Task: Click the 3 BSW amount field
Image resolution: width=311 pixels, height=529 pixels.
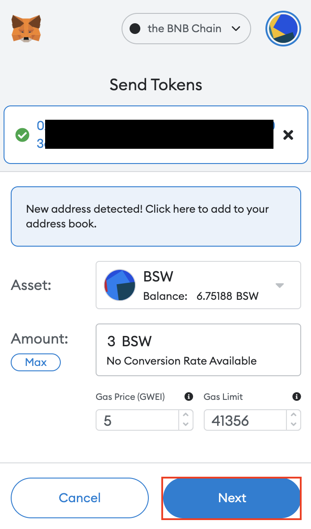Action: tap(198, 350)
